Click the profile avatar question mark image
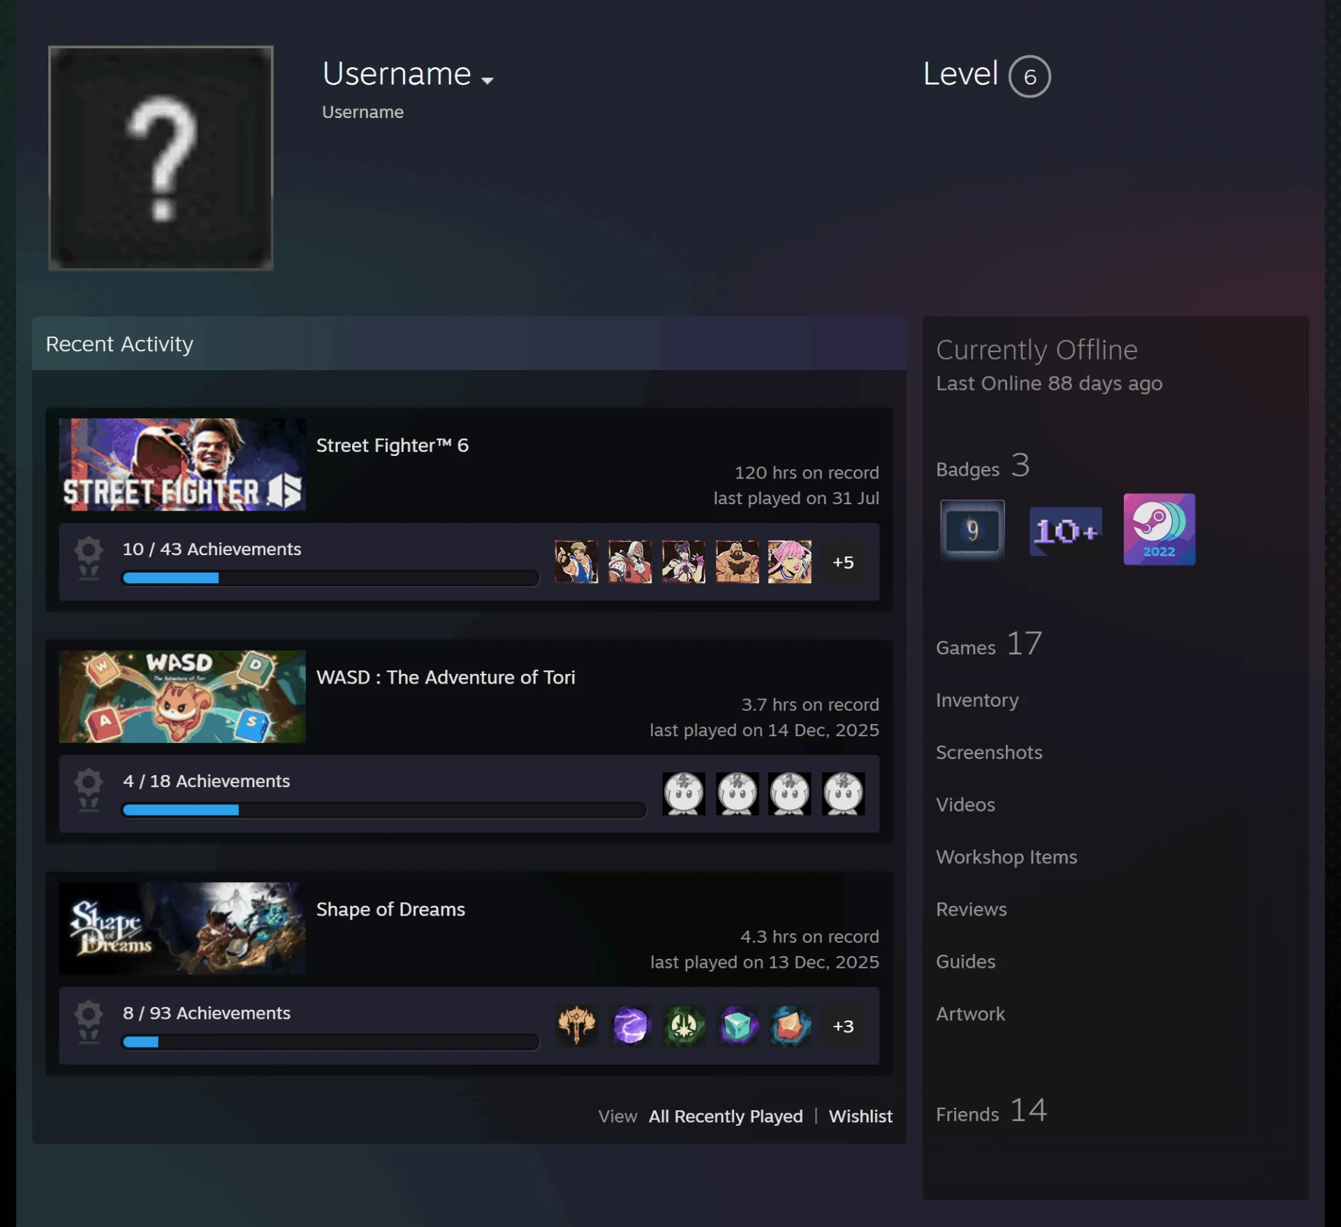 click(x=161, y=158)
